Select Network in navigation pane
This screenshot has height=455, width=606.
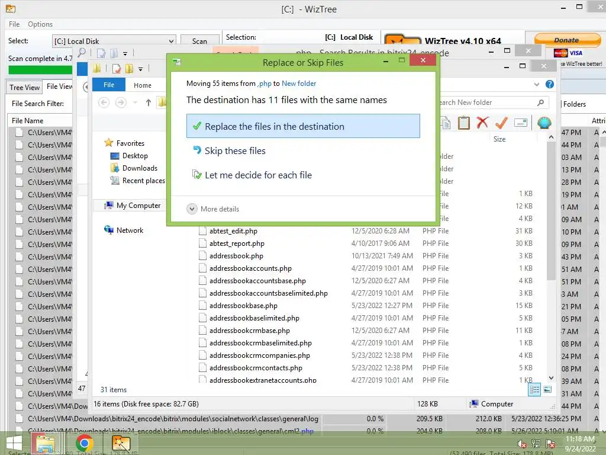124,230
